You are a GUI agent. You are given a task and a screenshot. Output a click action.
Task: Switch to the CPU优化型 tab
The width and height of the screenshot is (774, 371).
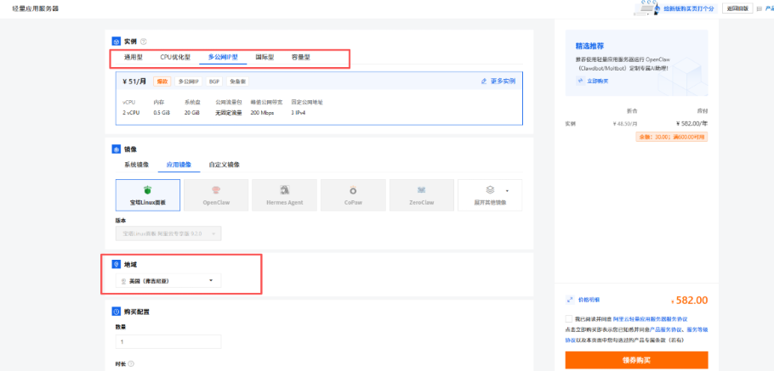pyautogui.click(x=175, y=57)
